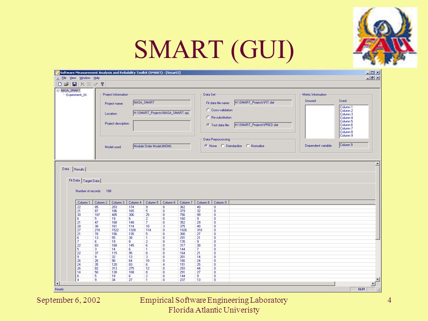Select Column 9 in Used list

[x=346, y=136]
